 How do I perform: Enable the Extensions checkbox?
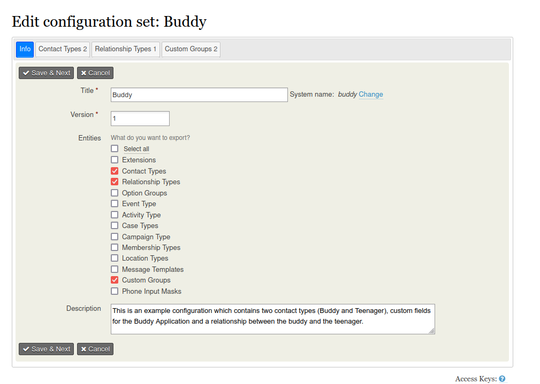(x=115, y=160)
